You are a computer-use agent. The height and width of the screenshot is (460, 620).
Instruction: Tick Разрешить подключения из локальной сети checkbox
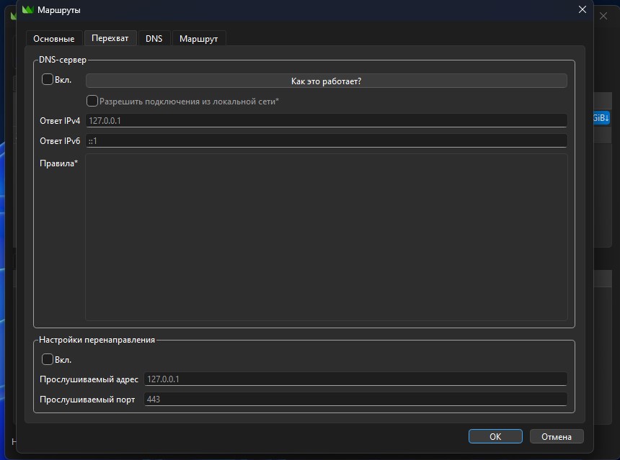(92, 102)
